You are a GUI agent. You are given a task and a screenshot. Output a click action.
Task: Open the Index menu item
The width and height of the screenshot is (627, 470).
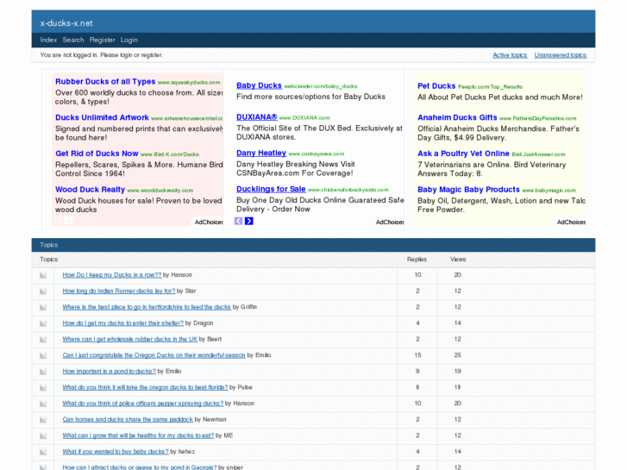(x=48, y=40)
